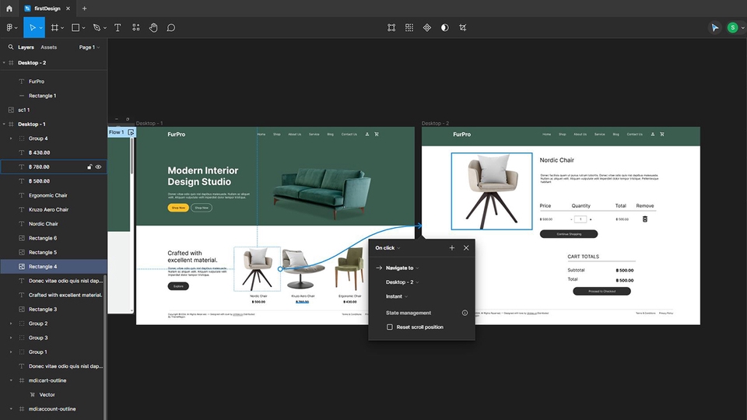Toggle lock on ฿ 780.00 layer
This screenshot has width=747, height=420.
click(x=89, y=166)
